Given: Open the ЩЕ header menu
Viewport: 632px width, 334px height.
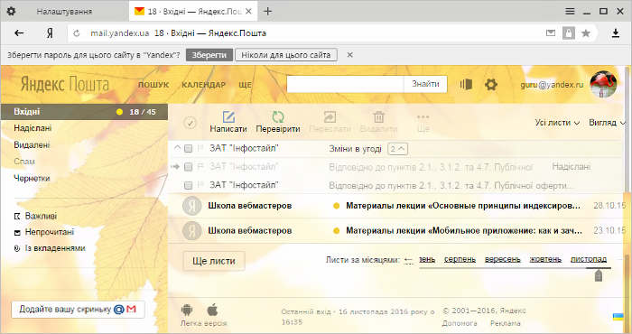Looking at the screenshot, I should [x=245, y=85].
